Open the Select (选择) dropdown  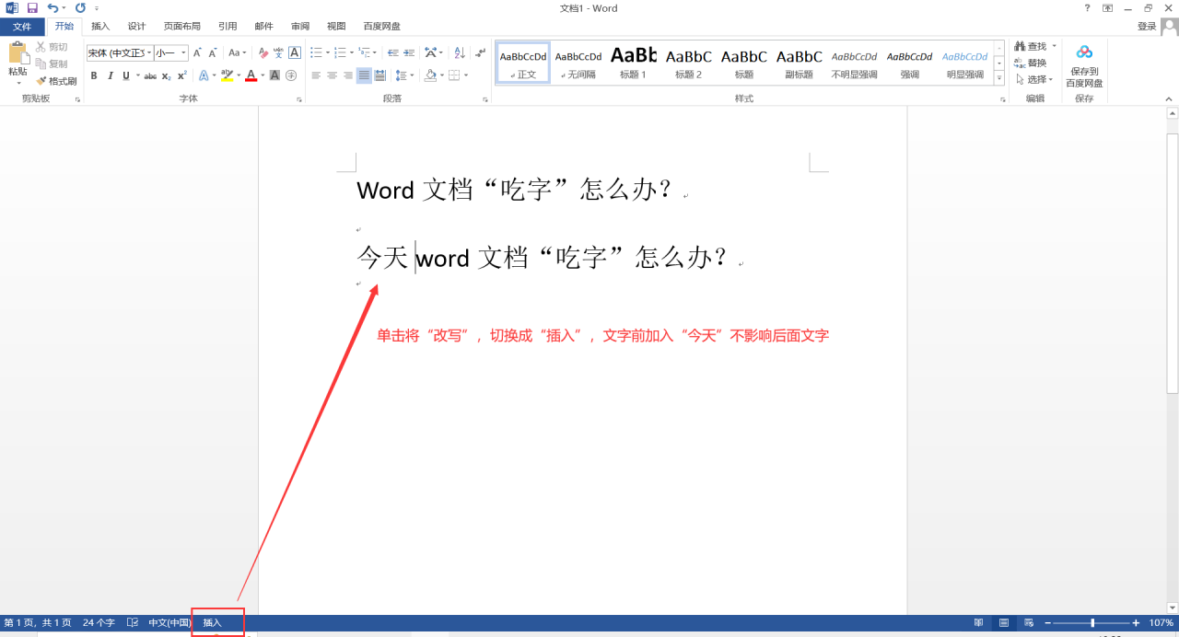1035,79
